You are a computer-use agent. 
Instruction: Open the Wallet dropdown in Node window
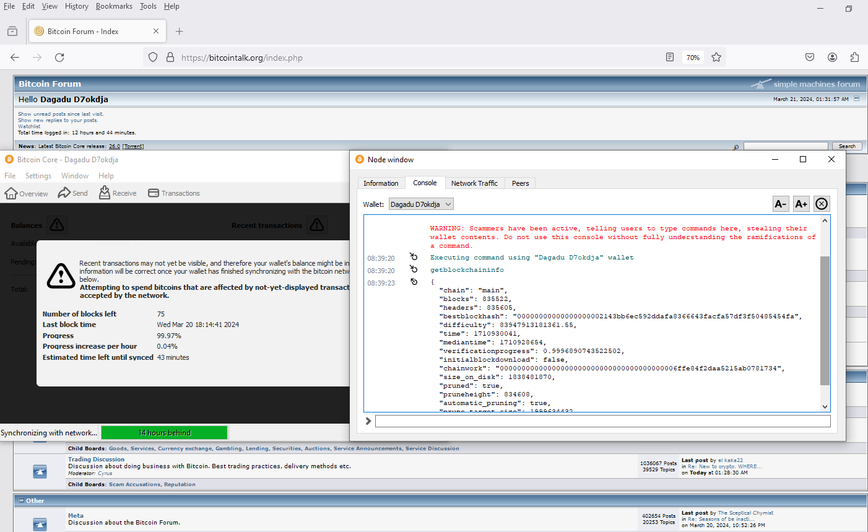point(421,204)
